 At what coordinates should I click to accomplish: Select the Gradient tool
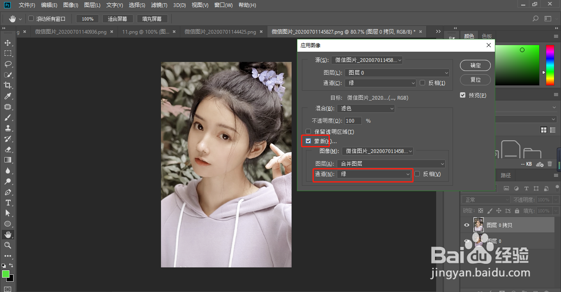(7, 160)
